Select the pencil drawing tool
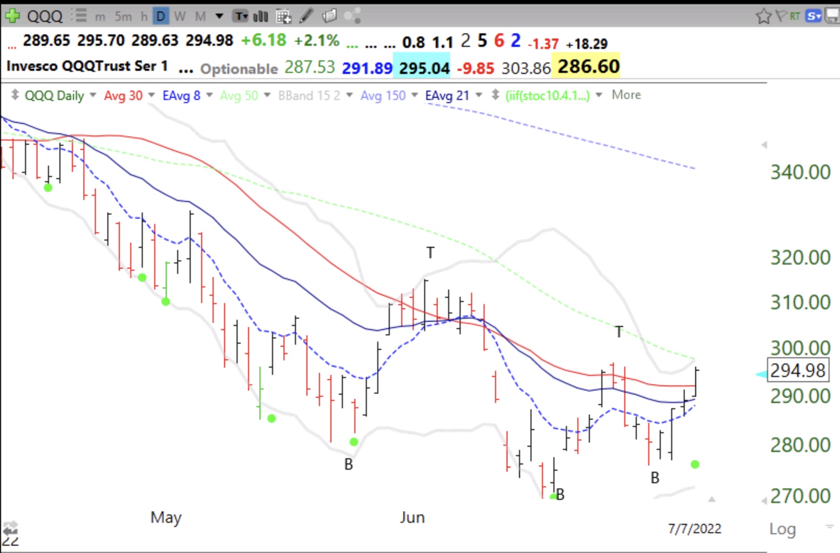The height and width of the screenshot is (553, 840). (306, 16)
